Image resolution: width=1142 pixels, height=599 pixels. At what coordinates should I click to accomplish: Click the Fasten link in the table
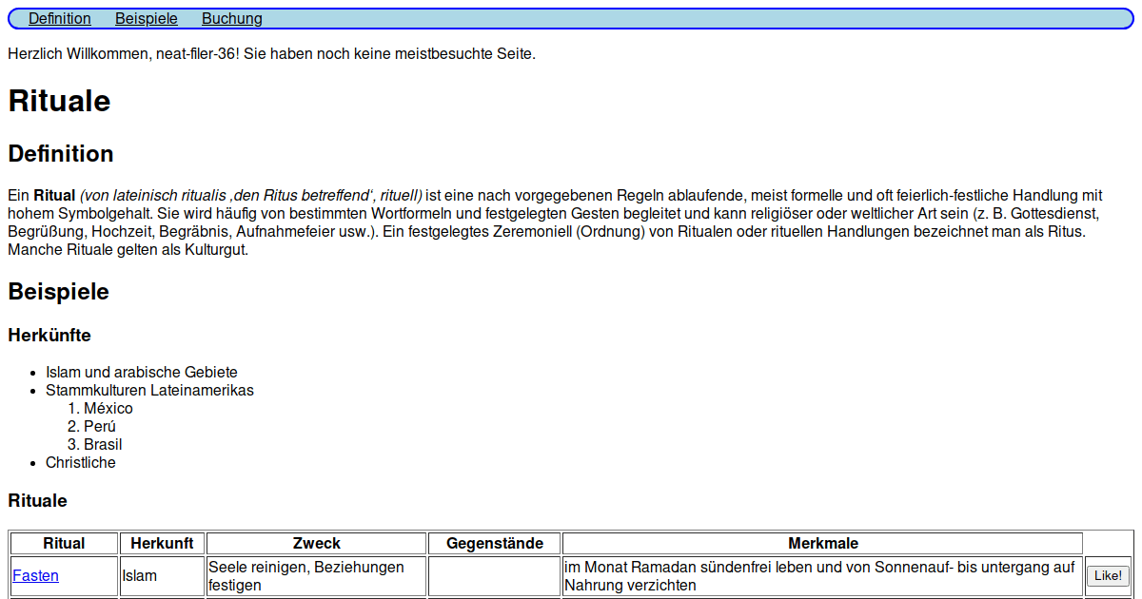[35, 575]
